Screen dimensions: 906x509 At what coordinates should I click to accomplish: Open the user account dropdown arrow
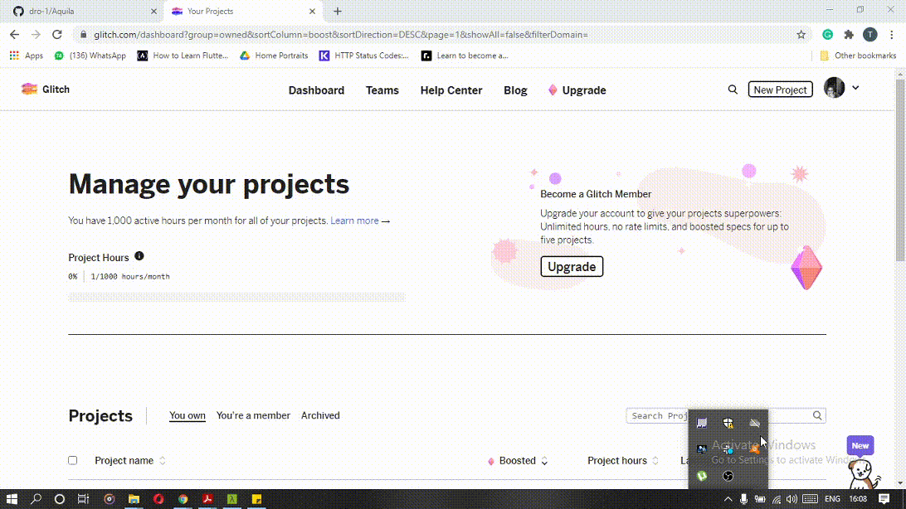pyautogui.click(x=855, y=88)
